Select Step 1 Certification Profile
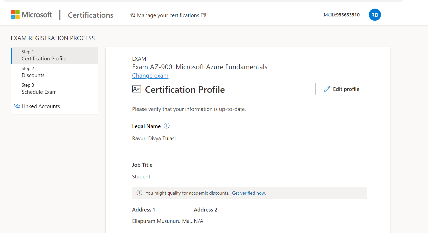Screen dimensions: 428x233 [x=44, y=56]
